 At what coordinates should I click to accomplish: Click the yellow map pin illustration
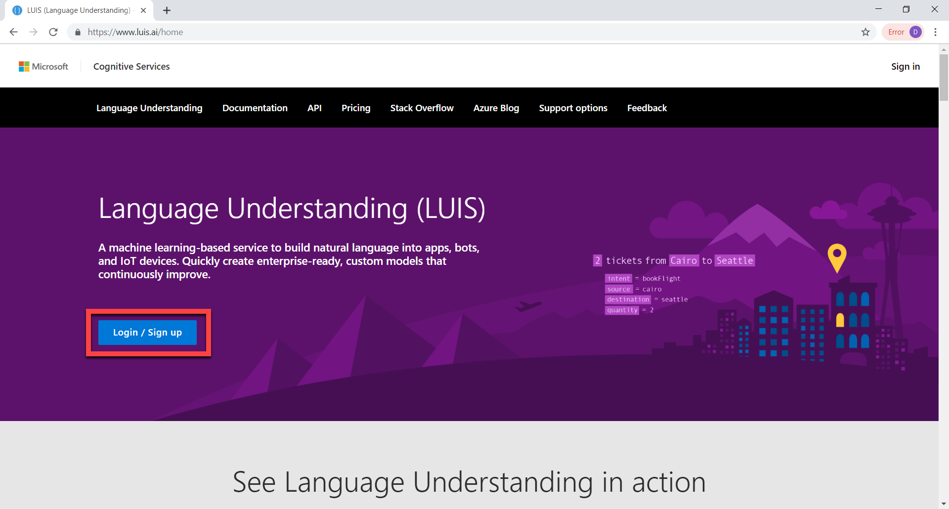pyautogui.click(x=837, y=257)
